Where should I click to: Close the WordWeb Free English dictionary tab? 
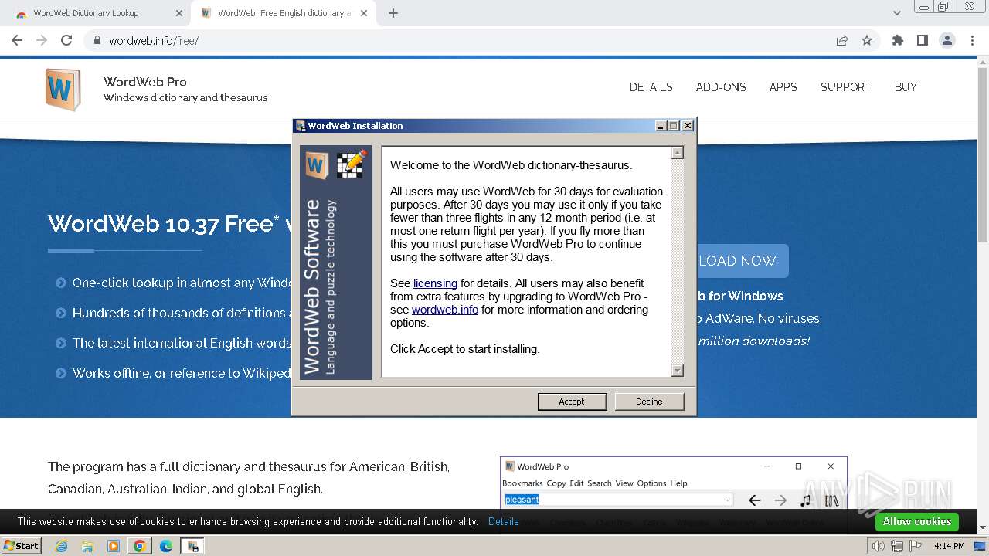click(x=363, y=13)
